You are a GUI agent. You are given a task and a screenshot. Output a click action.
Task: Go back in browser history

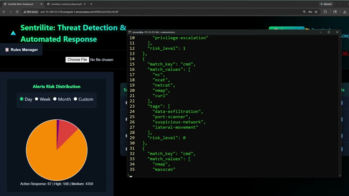(x=4, y=12)
